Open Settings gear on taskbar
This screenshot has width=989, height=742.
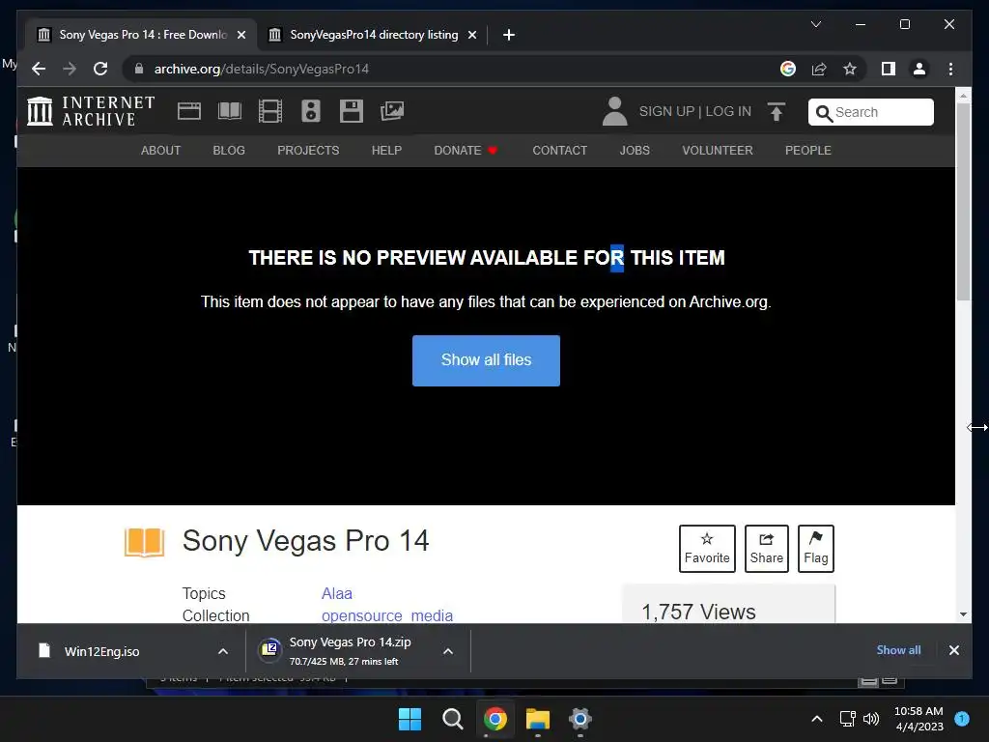point(579,719)
